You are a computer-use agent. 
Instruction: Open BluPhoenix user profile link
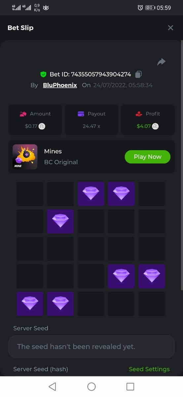point(60,85)
